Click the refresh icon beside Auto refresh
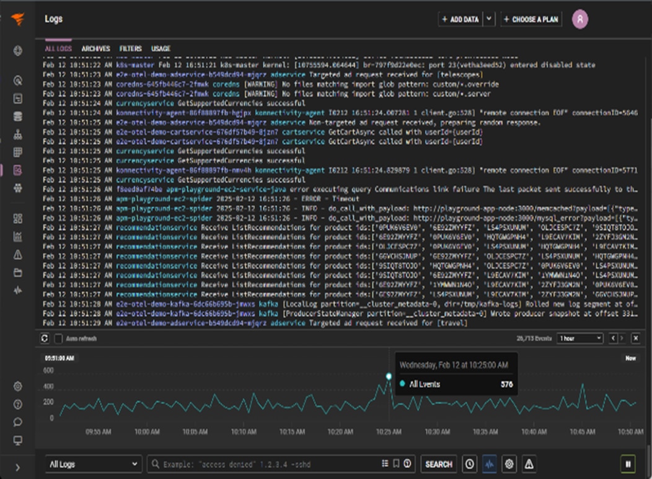652x479 pixels. [45, 338]
